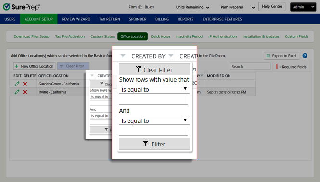Click the Export to Excel button
This screenshot has height=182, width=320.
pos(282,56)
